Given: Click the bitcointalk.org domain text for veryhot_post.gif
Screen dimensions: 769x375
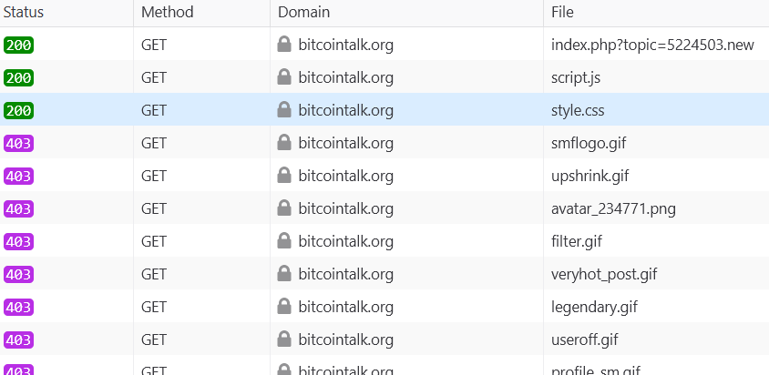Looking at the screenshot, I should point(345,275).
